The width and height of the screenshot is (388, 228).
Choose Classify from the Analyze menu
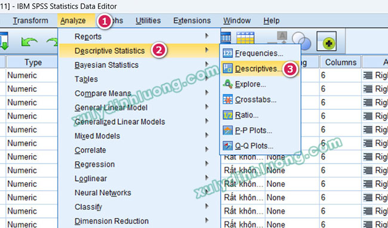tap(139, 207)
